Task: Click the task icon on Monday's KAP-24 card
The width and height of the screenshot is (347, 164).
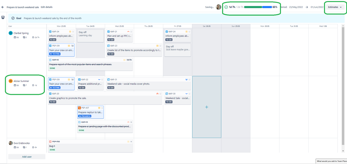Action: coord(50,32)
